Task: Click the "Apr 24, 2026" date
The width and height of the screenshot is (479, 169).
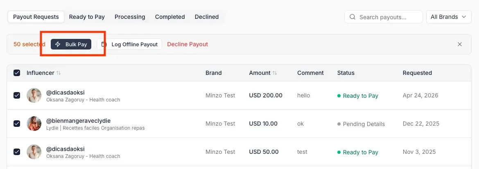Action: (420, 95)
